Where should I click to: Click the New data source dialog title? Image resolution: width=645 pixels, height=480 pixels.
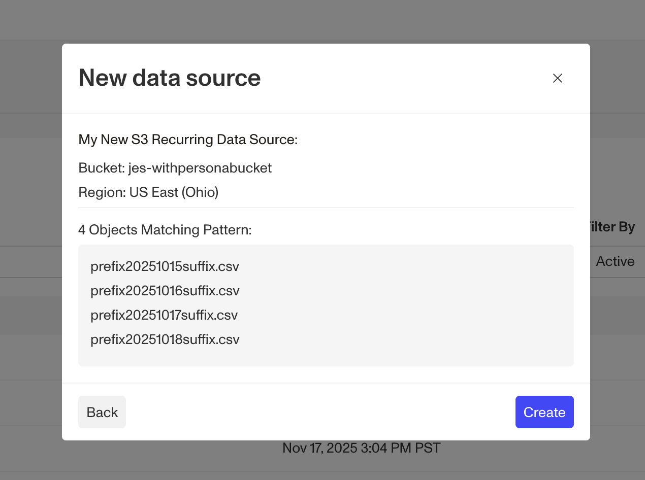pos(169,78)
